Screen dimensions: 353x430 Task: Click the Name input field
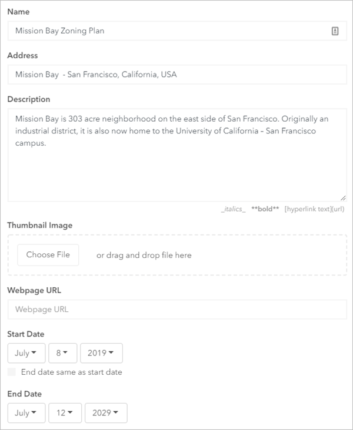pos(165,31)
